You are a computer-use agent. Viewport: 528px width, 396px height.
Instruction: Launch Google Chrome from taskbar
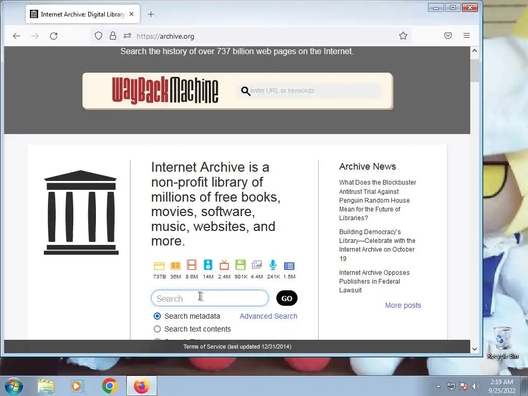pyautogui.click(x=109, y=386)
